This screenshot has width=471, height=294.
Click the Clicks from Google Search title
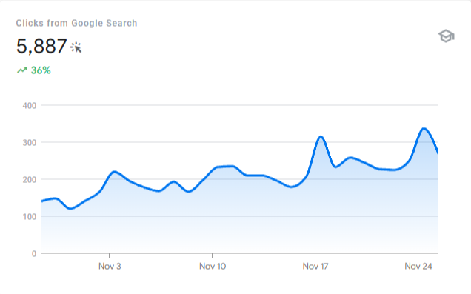tap(76, 23)
